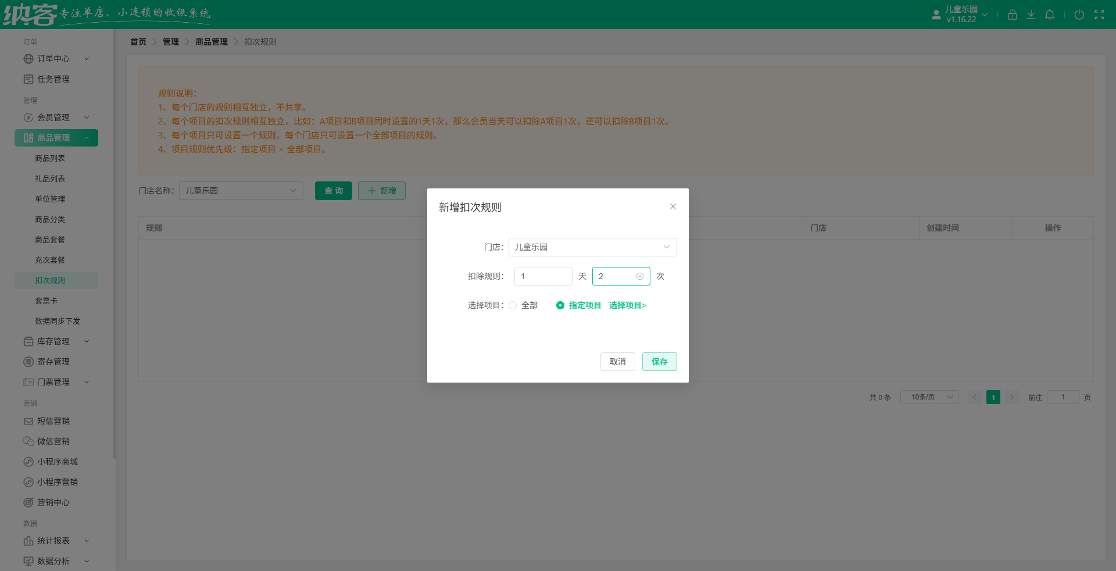Collapse the 商品管理 menu chevron

[87, 138]
